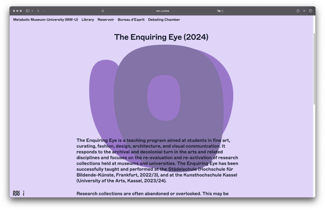Click the translate icon in address bar

(218, 11)
